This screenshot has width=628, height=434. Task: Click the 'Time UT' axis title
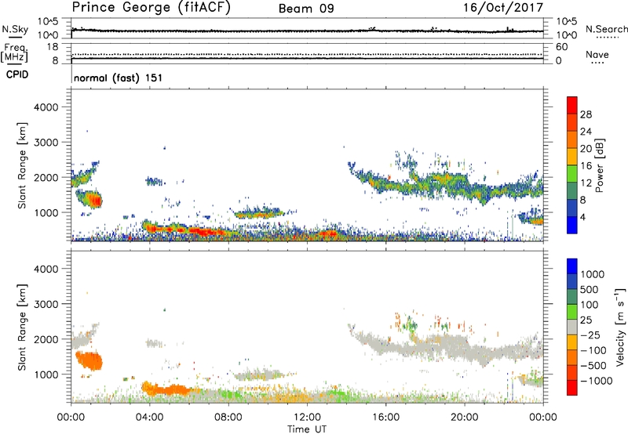(307, 429)
